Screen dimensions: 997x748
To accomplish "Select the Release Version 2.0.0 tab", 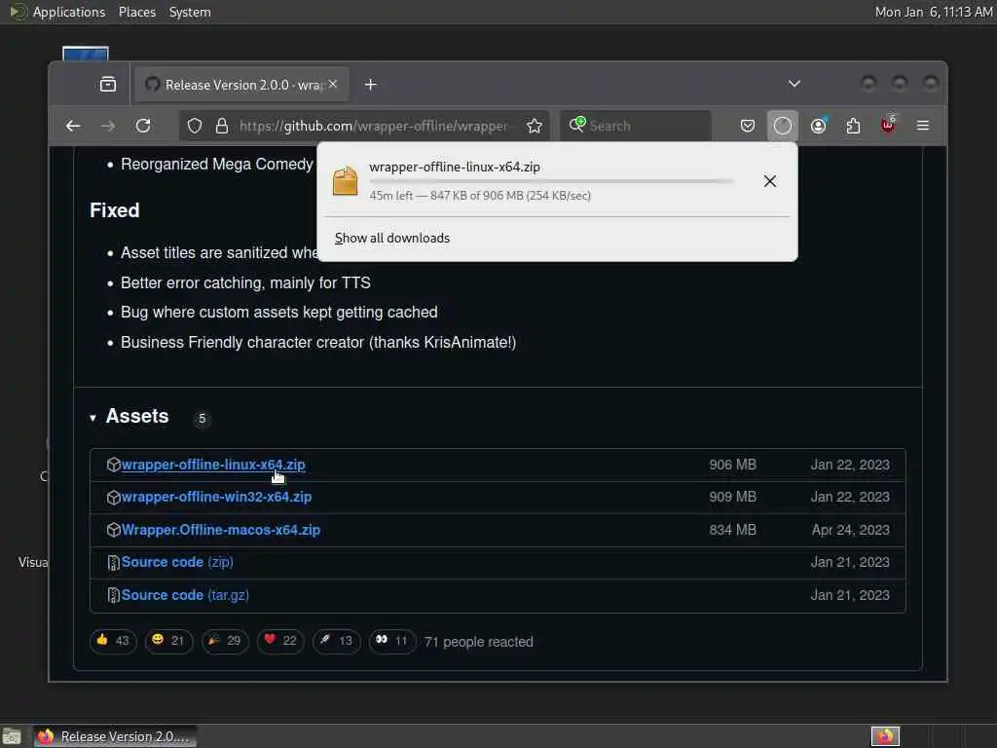I will [x=241, y=85].
